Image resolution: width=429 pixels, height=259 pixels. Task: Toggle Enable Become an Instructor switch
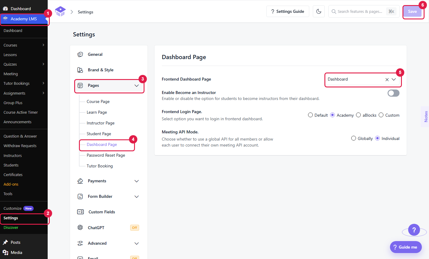click(x=394, y=93)
